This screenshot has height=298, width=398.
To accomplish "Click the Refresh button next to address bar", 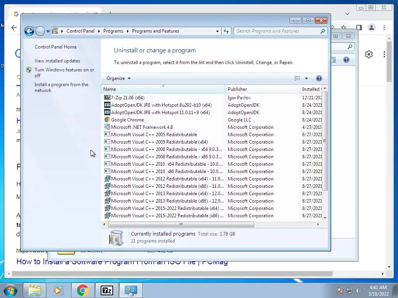I will tap(226, 31).
